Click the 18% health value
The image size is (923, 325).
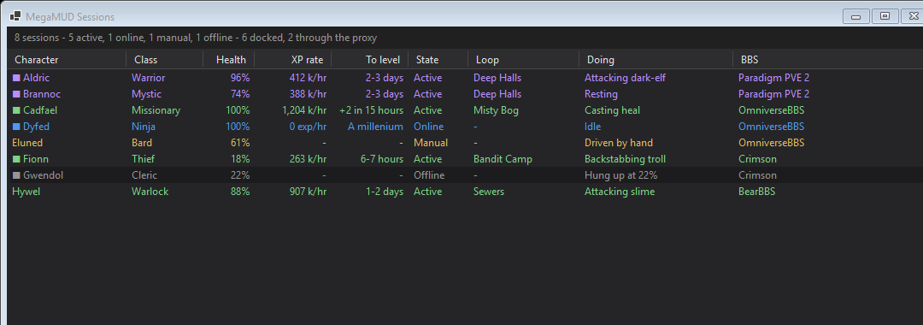[x=240, y=159]
